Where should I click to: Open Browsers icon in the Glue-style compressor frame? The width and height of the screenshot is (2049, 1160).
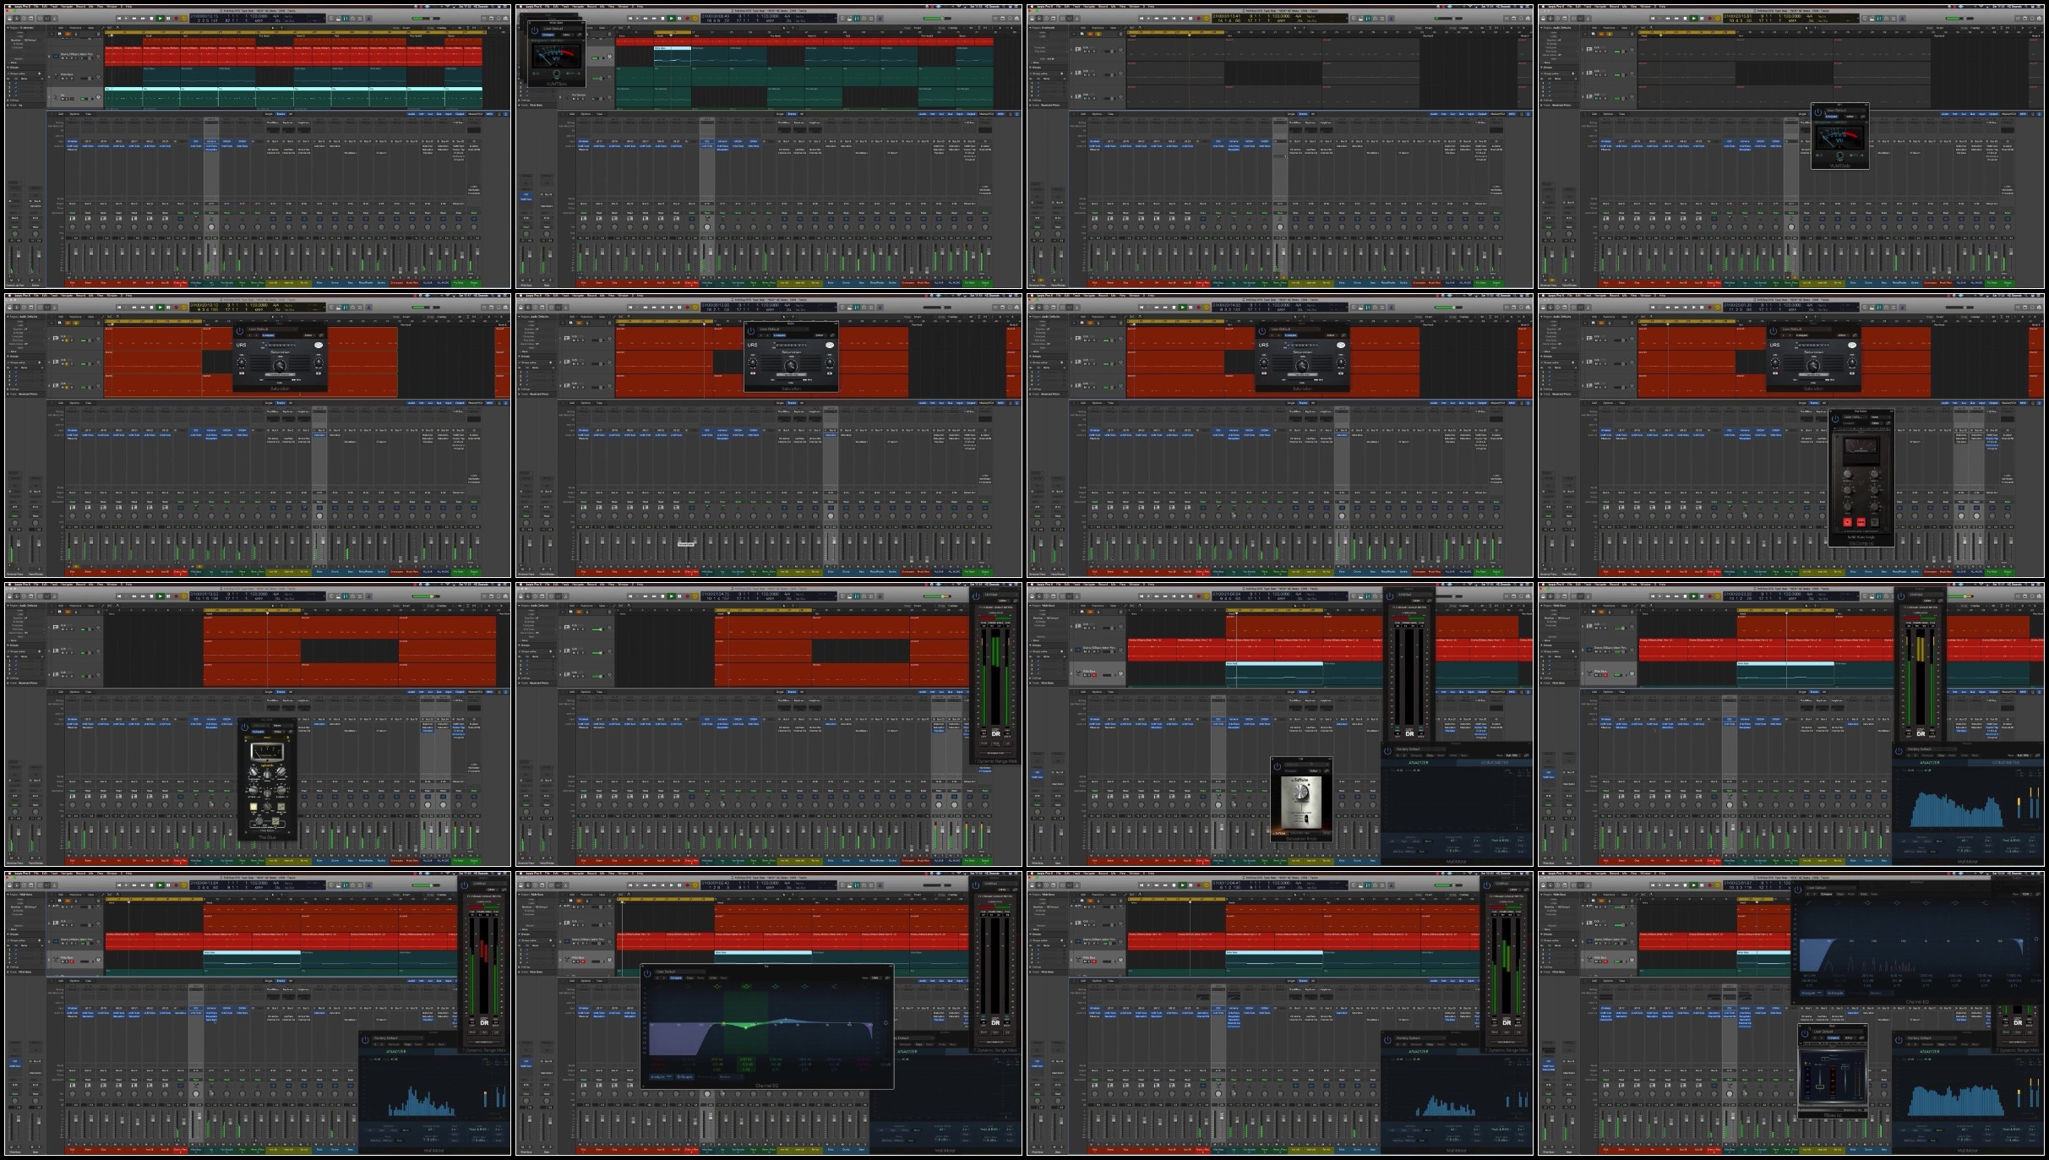[505, 596]
